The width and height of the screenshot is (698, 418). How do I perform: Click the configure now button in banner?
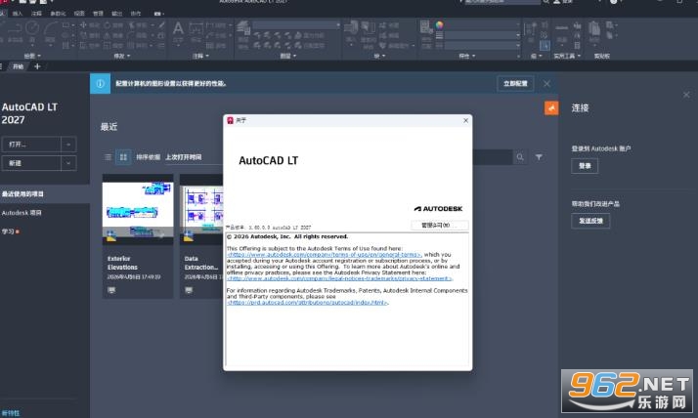[x=515, y=84]
